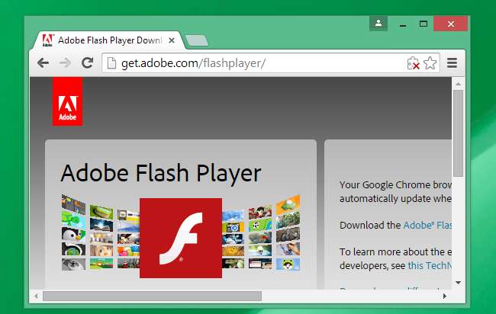
Task: Click the red Flash Player logo tile
Action: point(181,238)
